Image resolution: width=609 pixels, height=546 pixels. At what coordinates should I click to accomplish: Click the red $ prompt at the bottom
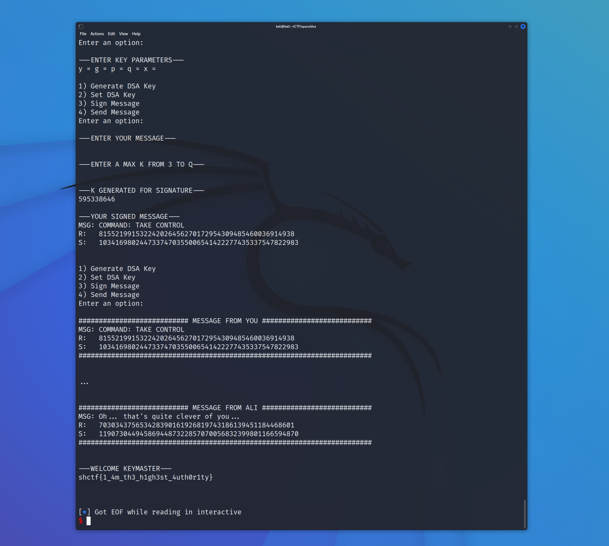tap(81, 521)
